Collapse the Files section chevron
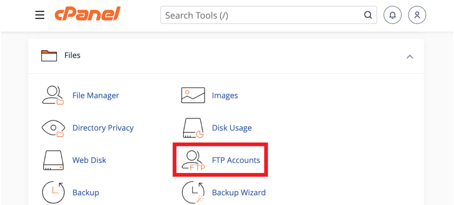 point(410,56)
